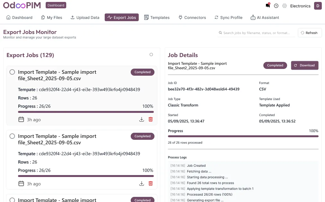Click the red trash icon on second job

point(151,184)
